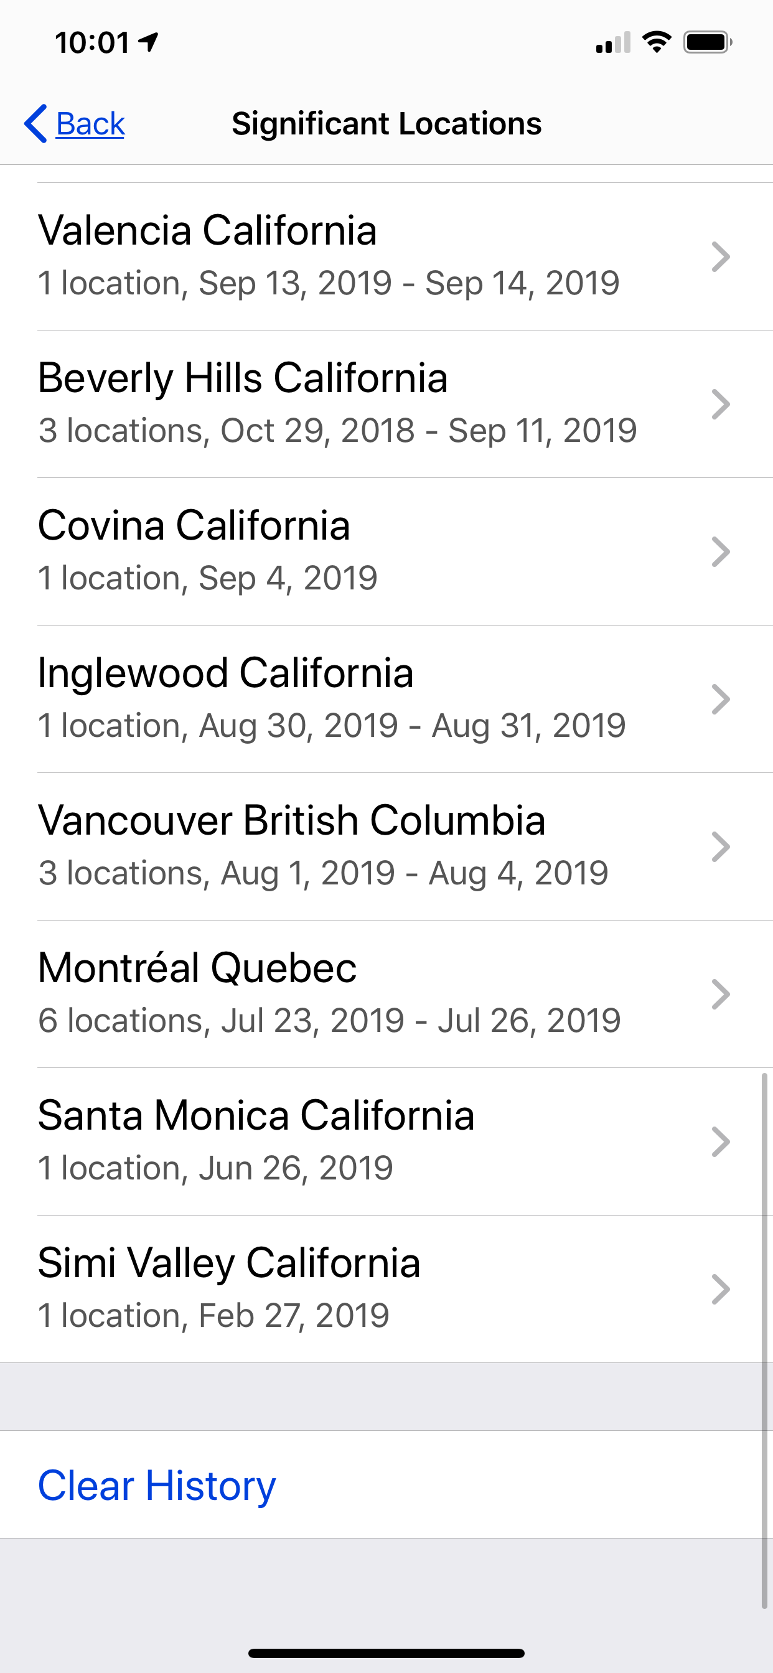The image size is (773, 1673).
Task: Tap the Back link
Action: click(90, 123)
